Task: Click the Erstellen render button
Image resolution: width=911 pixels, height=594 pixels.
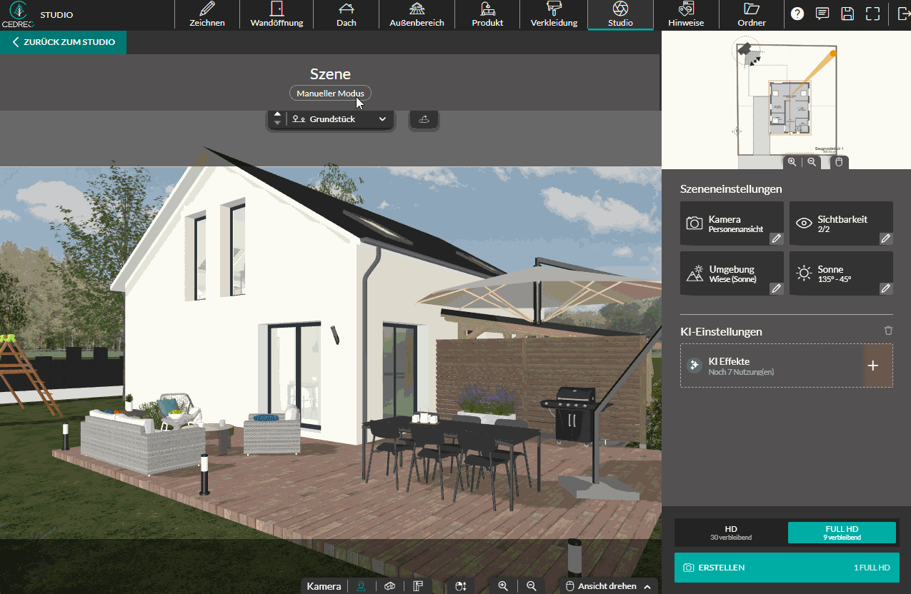Action: point(787,568)
